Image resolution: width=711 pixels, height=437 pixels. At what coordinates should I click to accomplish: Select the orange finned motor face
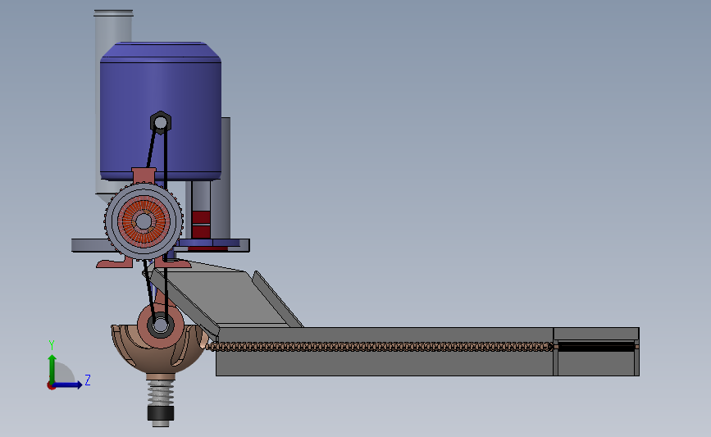[x=144, y=221]
